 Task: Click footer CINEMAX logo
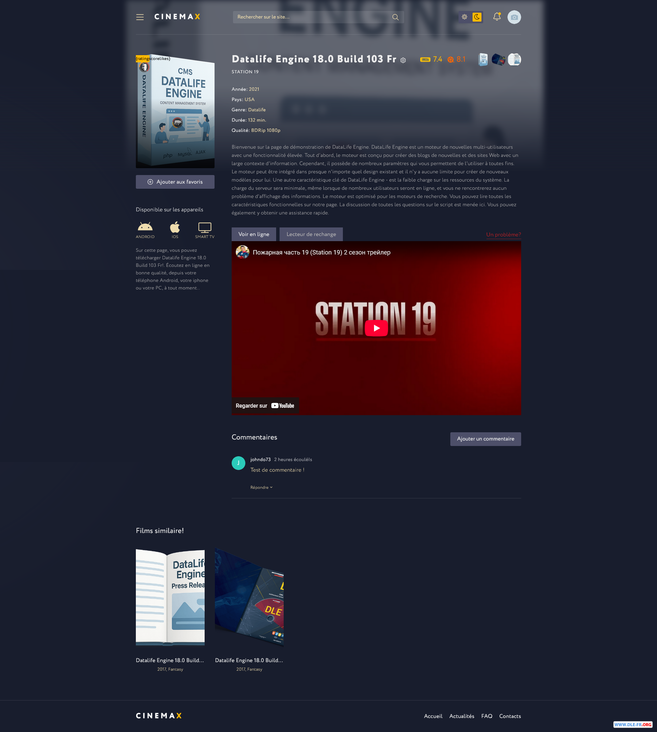[x=159, y=716]
